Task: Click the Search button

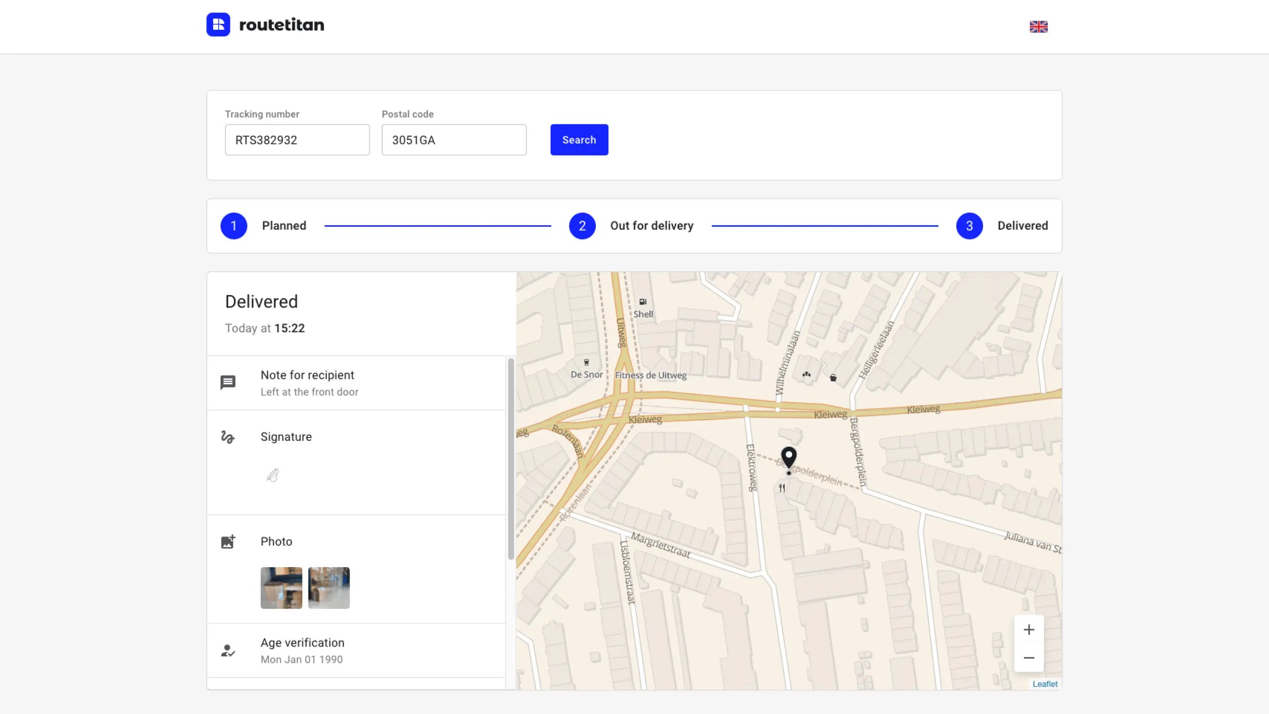Action: (578, 139)
